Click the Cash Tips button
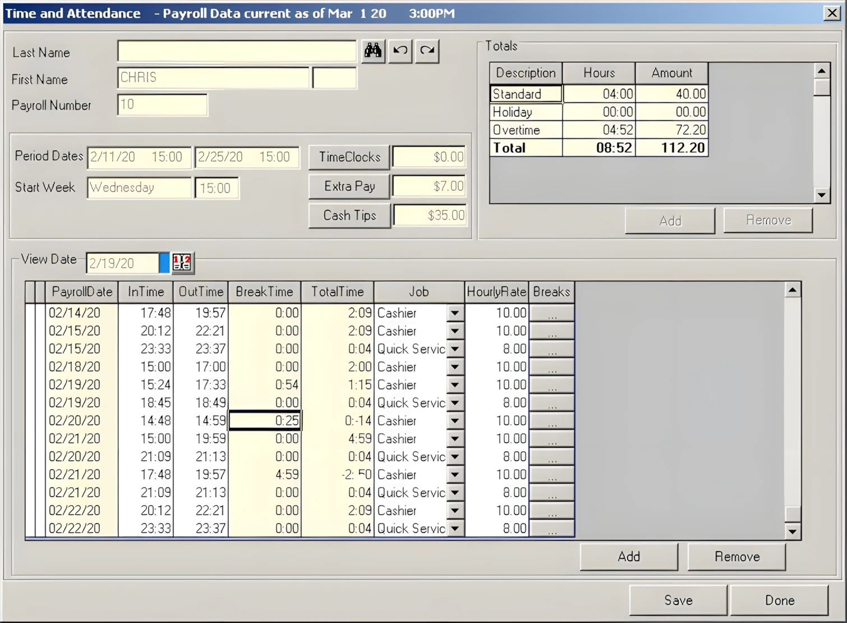Viewport: 847px width, 623px height. (349, 216)
